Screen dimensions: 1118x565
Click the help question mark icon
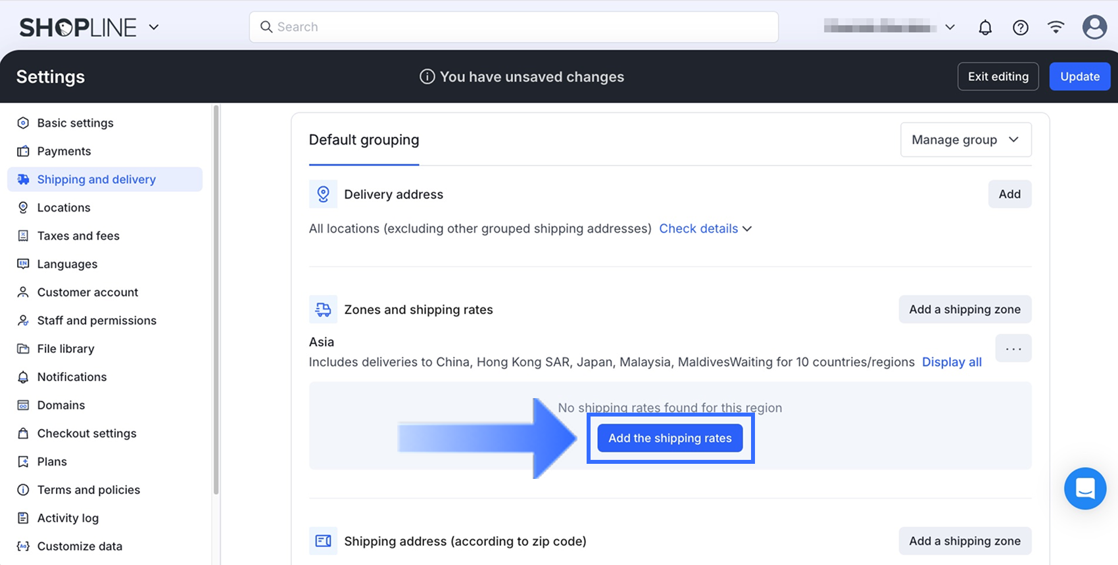click(x=1020, y=28)
